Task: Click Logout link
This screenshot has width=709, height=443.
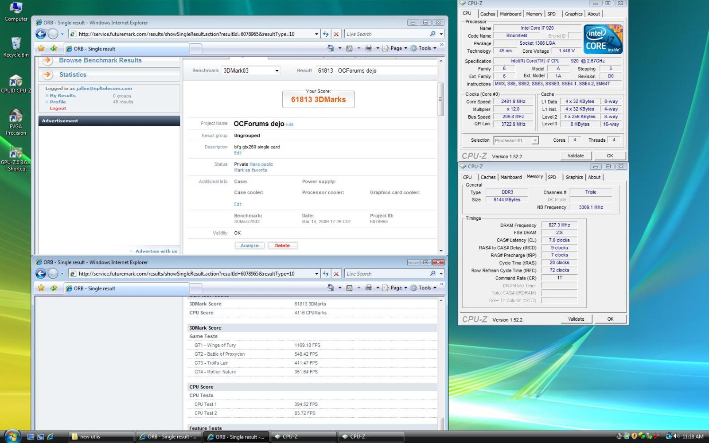Action: point(58,108)
